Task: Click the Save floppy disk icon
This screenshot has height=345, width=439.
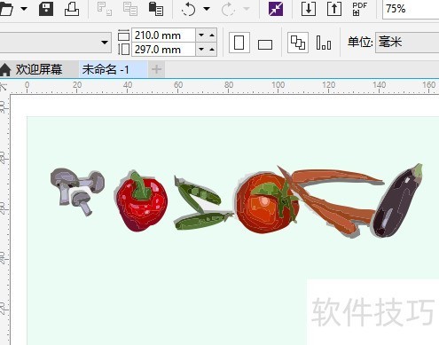Action: pos(46,9)
